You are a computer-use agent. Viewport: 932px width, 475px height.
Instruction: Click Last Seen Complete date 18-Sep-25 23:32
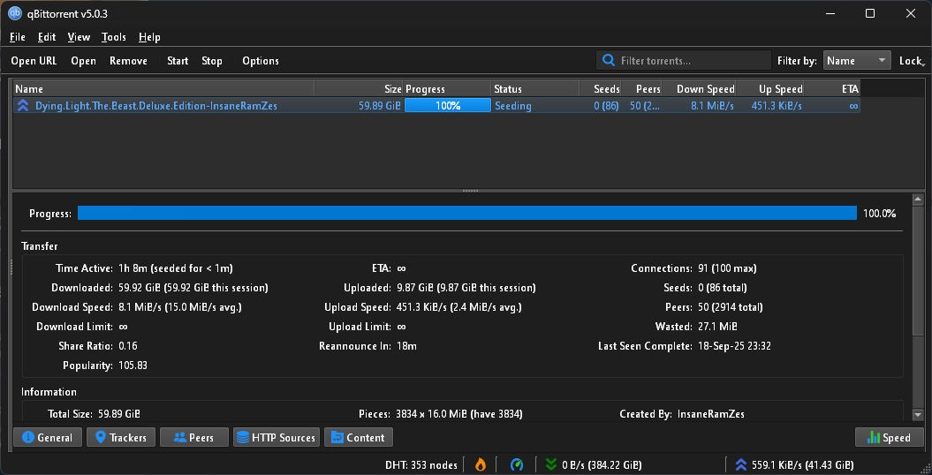click(734, 346)
